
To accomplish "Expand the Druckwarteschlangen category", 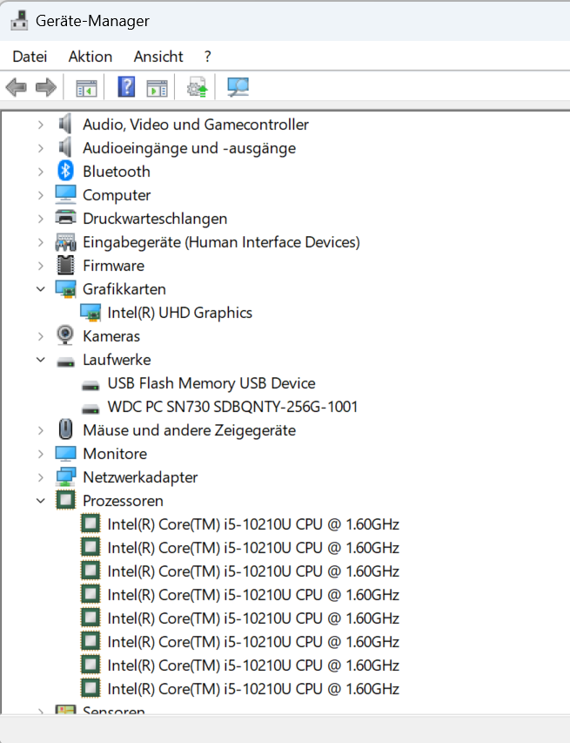I will [41, 219].
